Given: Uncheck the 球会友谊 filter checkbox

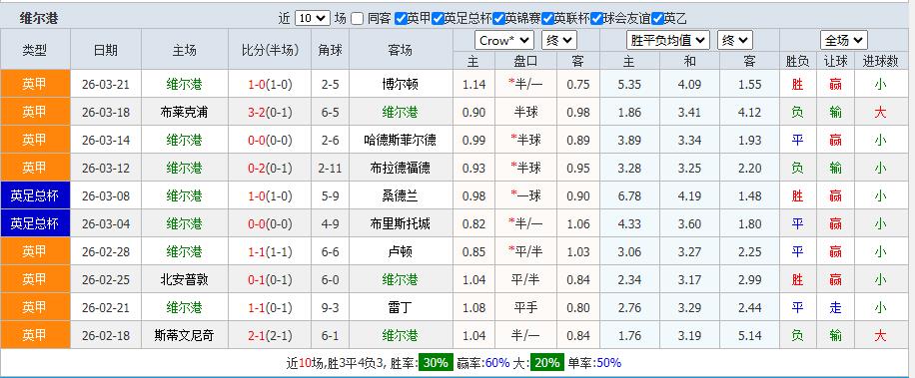Looking at the screenshot, I should pos(596,19).
